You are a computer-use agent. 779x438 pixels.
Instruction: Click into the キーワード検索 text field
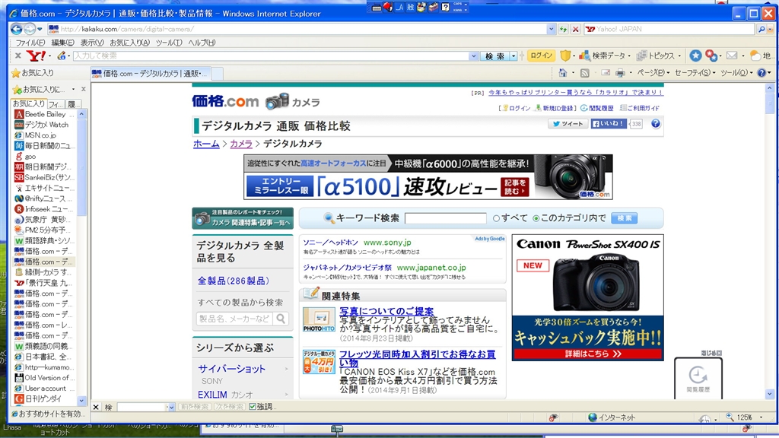tap(446, 218)
